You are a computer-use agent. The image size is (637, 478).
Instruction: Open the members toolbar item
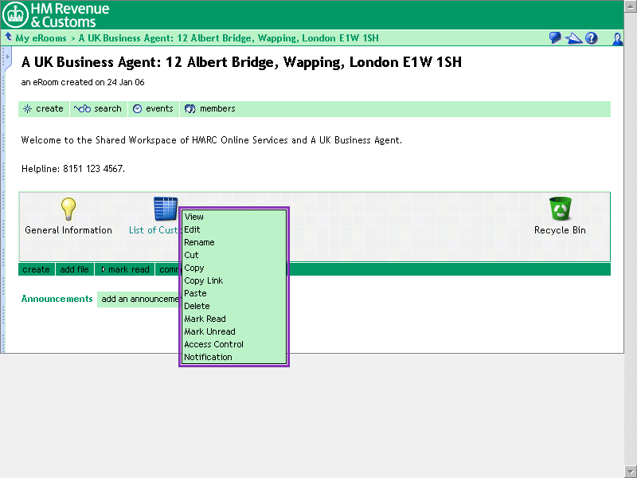tap(210, 109)
